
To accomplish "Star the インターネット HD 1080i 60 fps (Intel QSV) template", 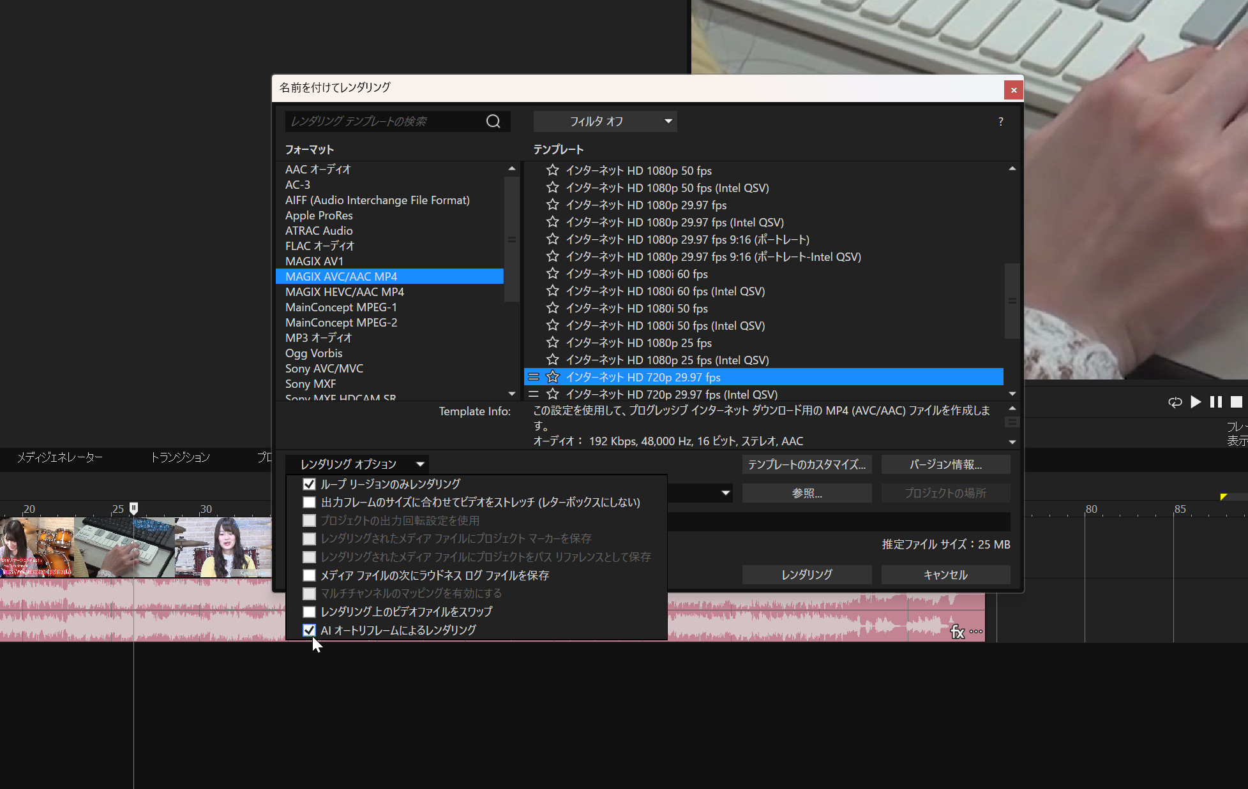I will (x=553, y=291).
